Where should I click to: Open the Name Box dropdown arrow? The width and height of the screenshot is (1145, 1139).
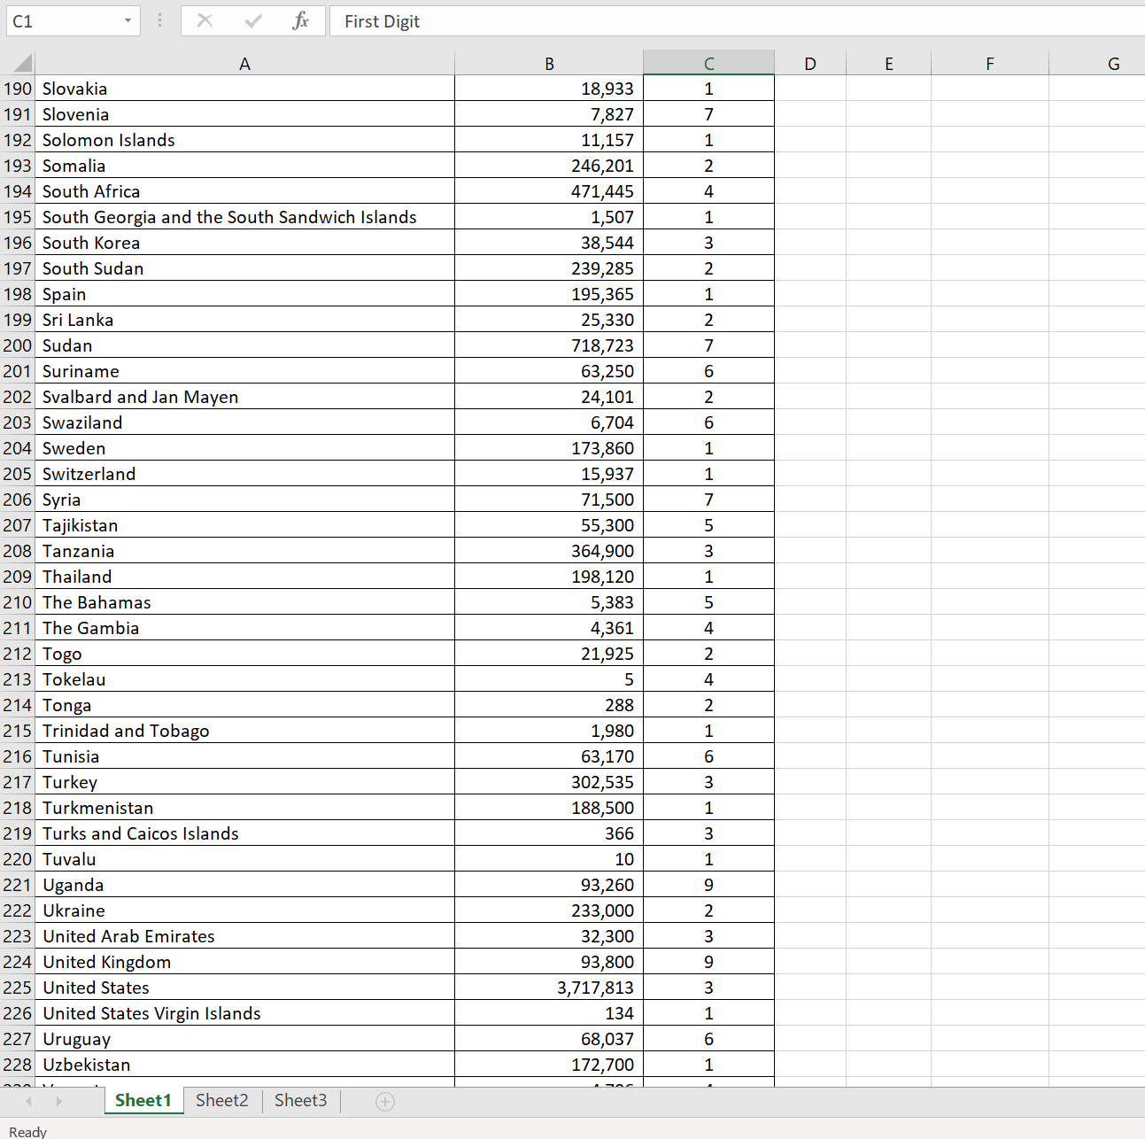click(128, 20)
